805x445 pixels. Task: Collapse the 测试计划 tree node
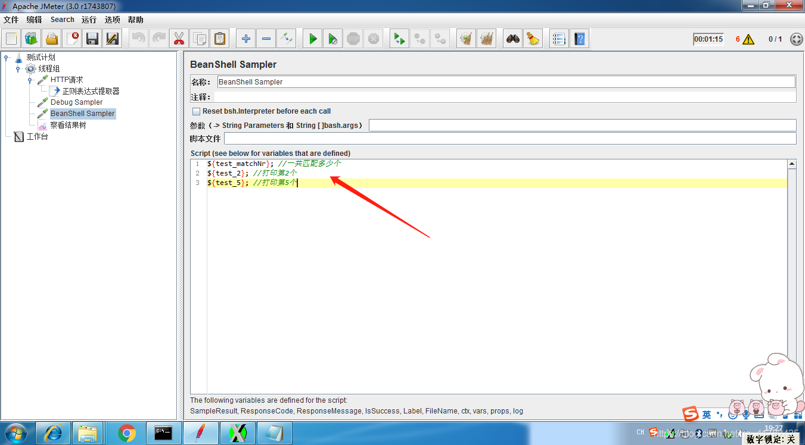(x=7, y=58)
